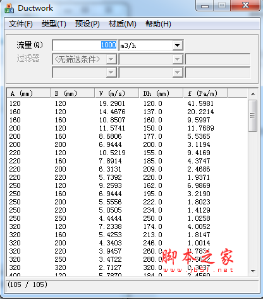The height and width of the screenshot is (299, 263).
Task: Click velocity value 3.4722
Action: pos(110,259)
